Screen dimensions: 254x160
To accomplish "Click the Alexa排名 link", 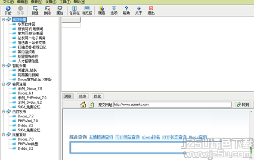I will click(x=151, y=137).
